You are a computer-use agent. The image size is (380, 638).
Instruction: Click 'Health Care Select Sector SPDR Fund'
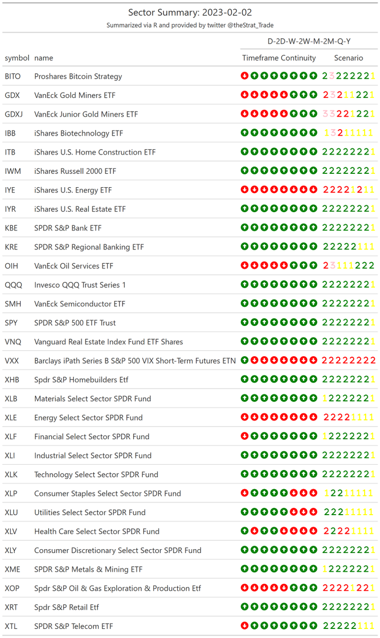[97, 531]
